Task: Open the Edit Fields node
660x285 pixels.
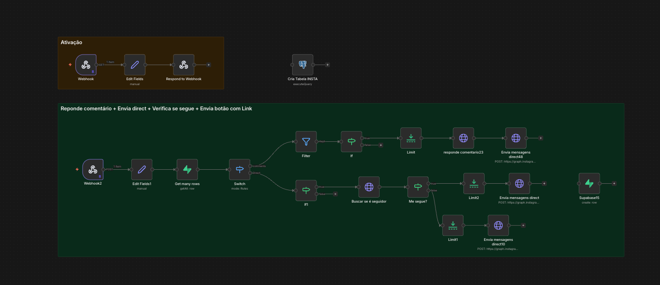Action: [x=135, y=65]
